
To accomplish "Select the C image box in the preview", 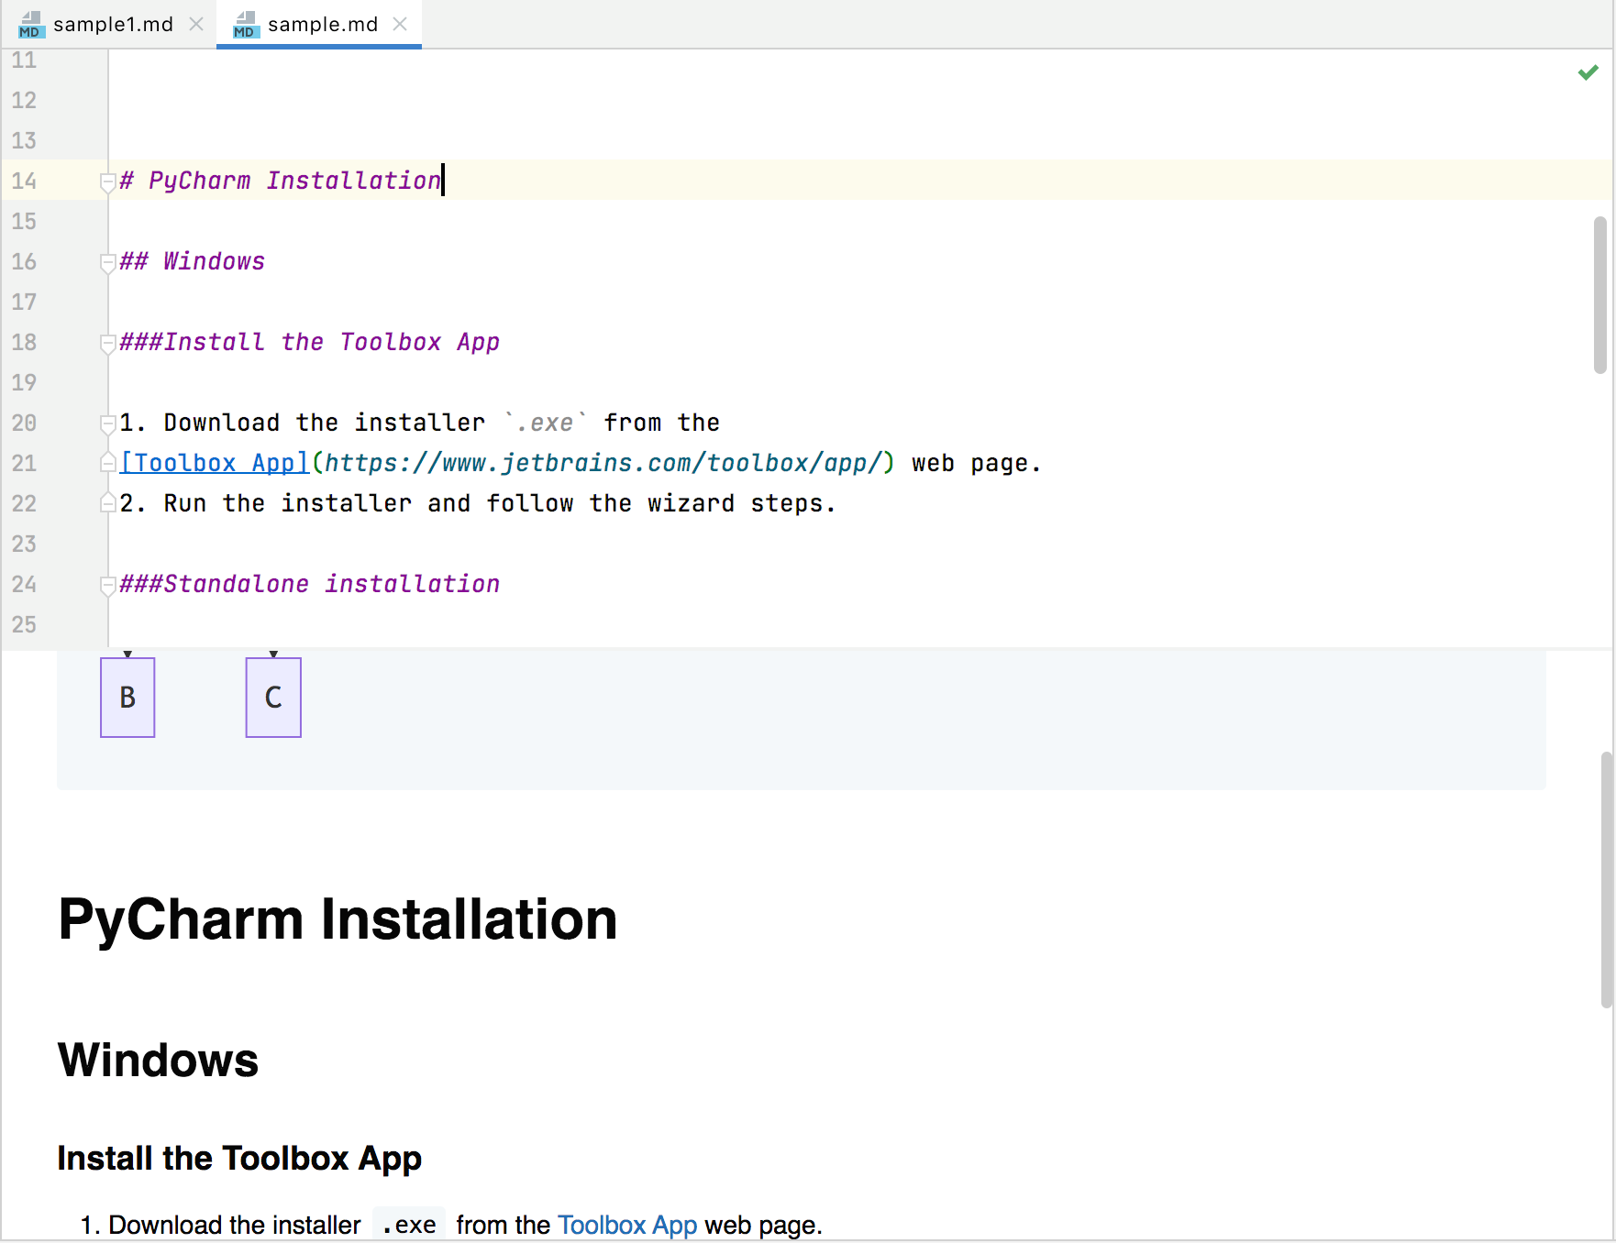I will click(x=272, y=697).
